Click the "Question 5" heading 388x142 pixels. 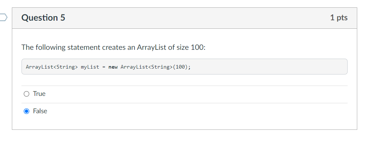click(43, 18)
